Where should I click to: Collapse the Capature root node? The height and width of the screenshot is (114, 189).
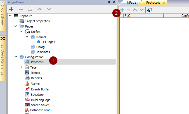coord(10,16)
